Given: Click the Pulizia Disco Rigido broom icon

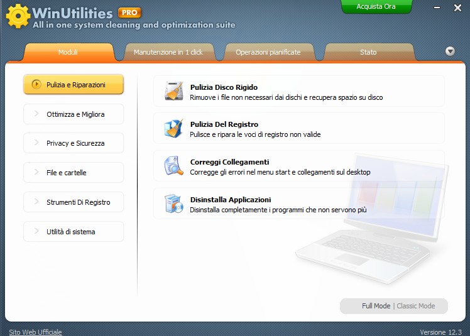Looking at the screenshot, I should click(174, 91).
